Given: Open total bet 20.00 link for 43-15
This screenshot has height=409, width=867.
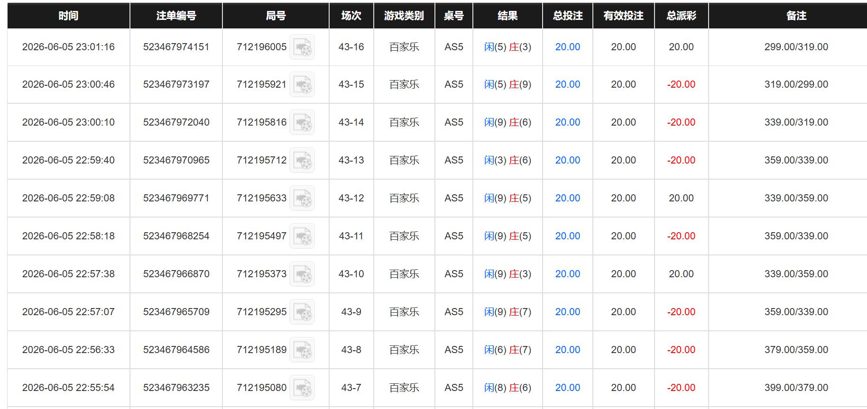Looking at the screenshot, I should (x=568, y=84).
